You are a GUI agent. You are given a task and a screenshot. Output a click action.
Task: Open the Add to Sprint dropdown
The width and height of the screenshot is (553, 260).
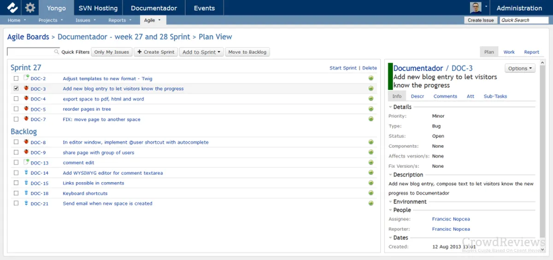point(201,52)
